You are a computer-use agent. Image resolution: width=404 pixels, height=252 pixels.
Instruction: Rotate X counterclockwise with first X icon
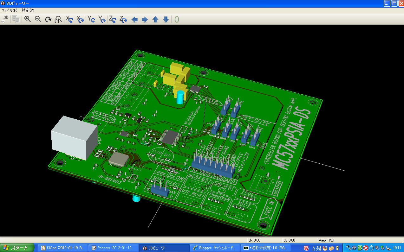[69, 19]
